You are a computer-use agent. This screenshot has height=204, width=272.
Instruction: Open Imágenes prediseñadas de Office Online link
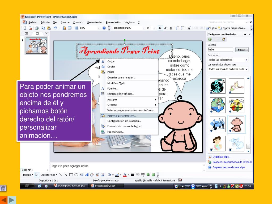[232, 162]
